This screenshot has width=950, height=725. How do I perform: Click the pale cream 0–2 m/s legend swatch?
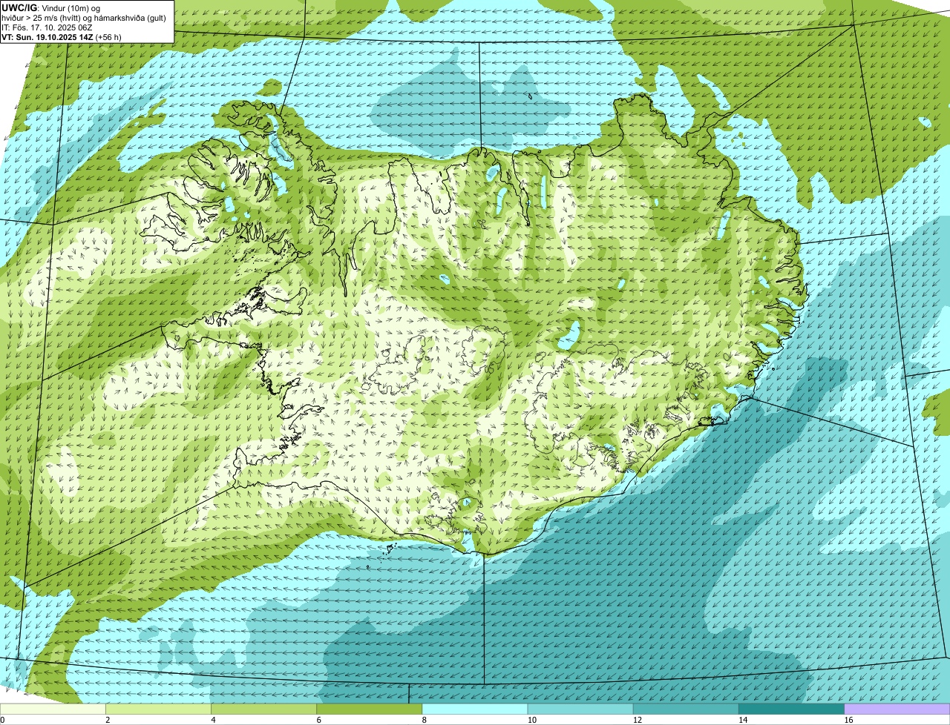53,709
